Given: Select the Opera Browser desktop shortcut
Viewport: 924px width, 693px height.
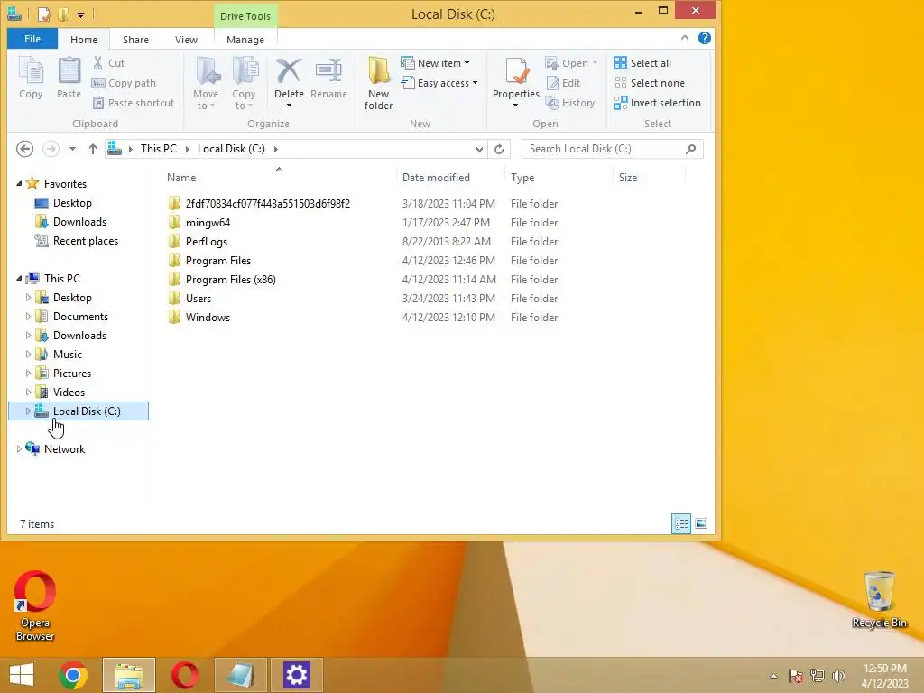Looking at the screenshot, I should 35,605.
